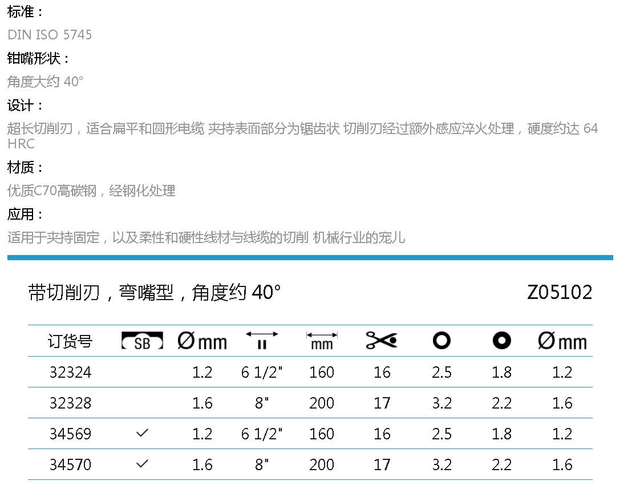Click the DIN ISO 5745 standard text

(x=50, y=35)
